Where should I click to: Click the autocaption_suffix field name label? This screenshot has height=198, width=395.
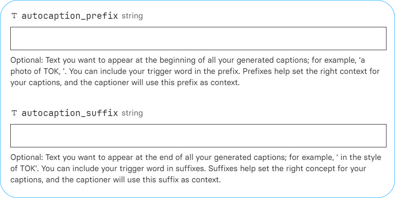[x=70, y=113]
